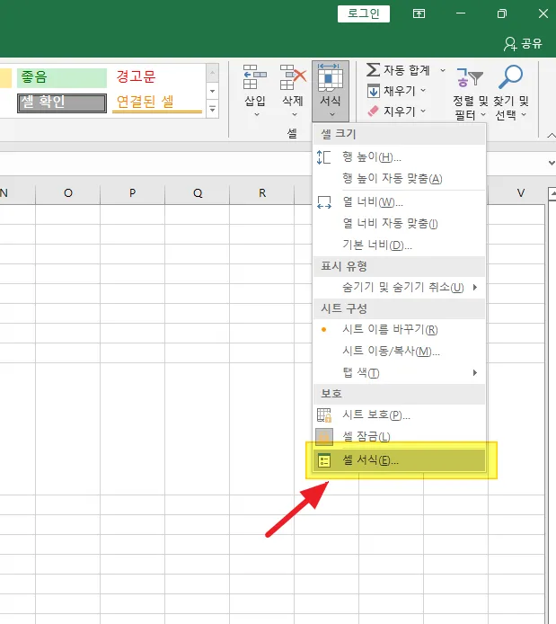Choose 행 높이 자동 맞춤(A)
The image size is (556, 624).
(x=399, y=179)
